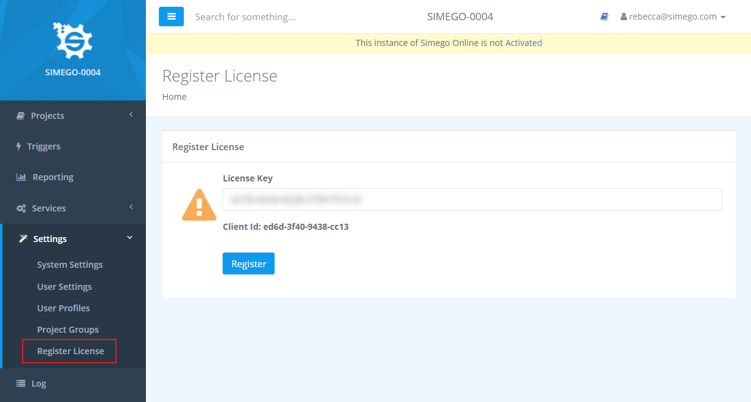Screen dimensions: 751x402
Task: Click the Activated link in banner
Action: 524,43
